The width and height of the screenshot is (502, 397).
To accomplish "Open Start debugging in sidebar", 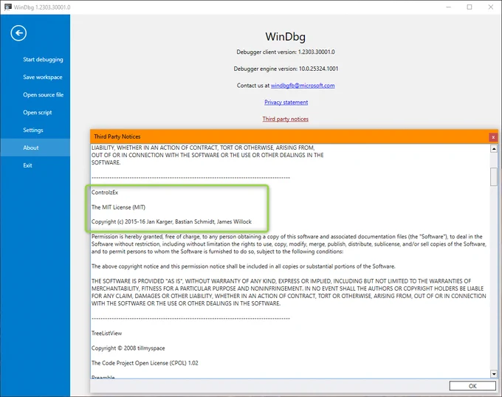I will (43, 60).
